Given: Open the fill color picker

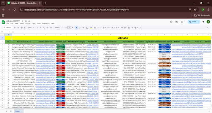Looking at the screenshot, I should point(91,27).
